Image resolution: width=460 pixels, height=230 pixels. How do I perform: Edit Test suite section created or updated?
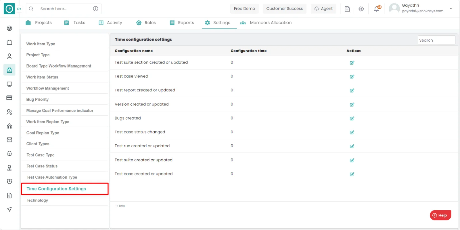click(352, 63)
